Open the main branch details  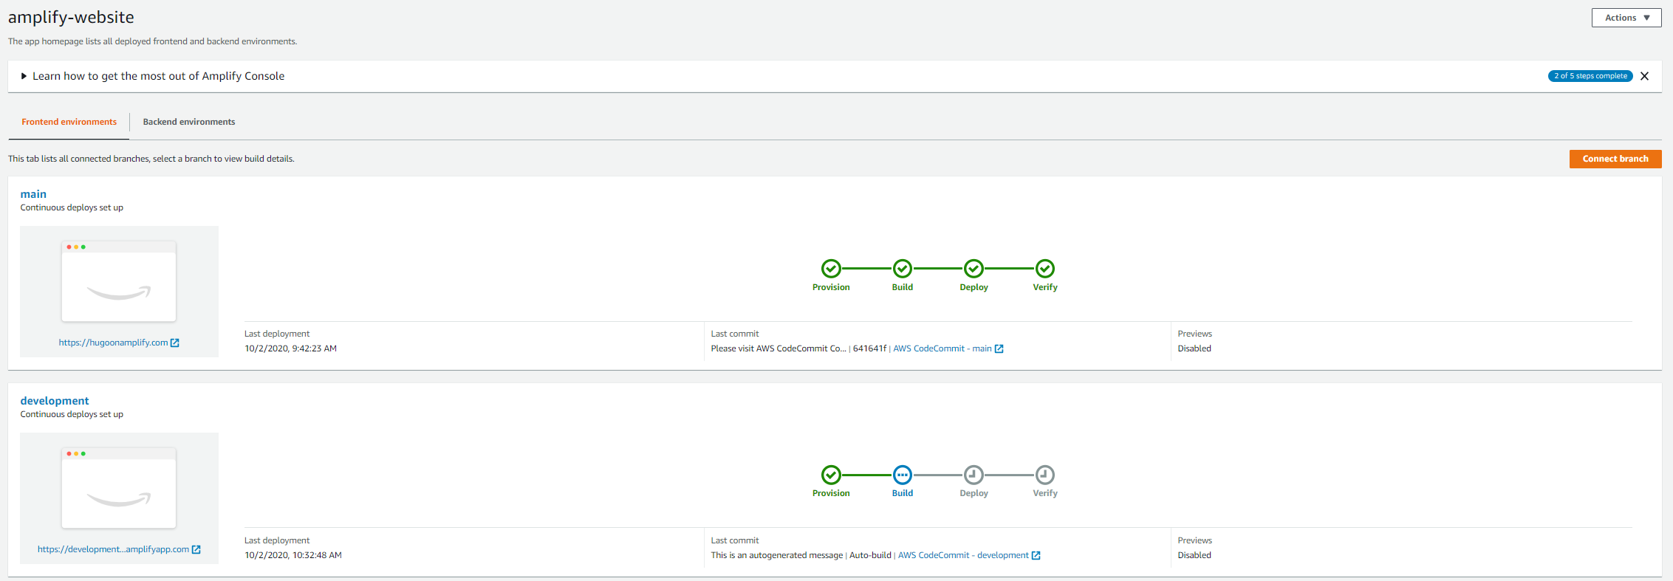[33, 194]
